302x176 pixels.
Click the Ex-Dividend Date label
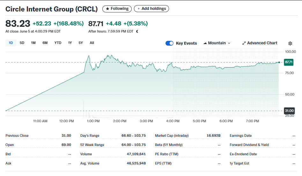pos(243,154)
